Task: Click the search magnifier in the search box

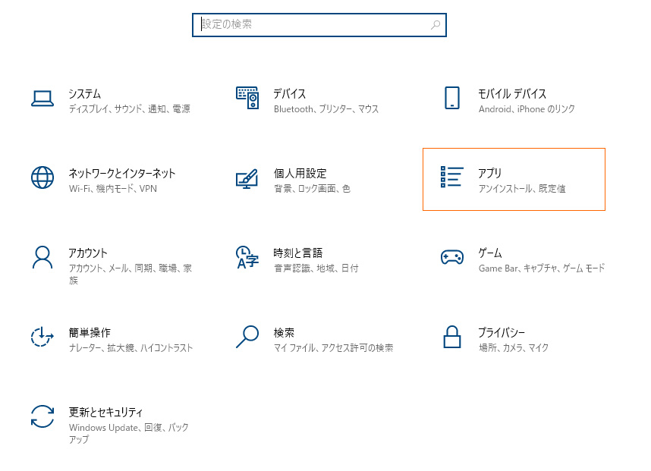Action: (436, 25)
